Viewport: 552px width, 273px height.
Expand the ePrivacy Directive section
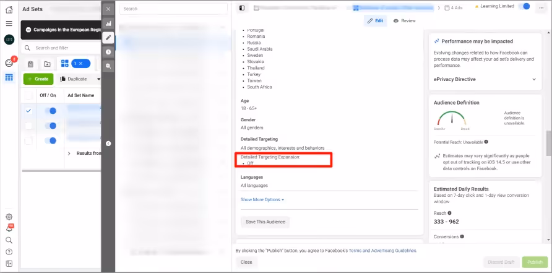[485, 80]
